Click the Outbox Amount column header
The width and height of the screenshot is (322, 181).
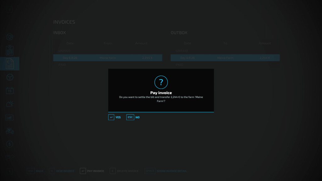(x=265, y=43)
